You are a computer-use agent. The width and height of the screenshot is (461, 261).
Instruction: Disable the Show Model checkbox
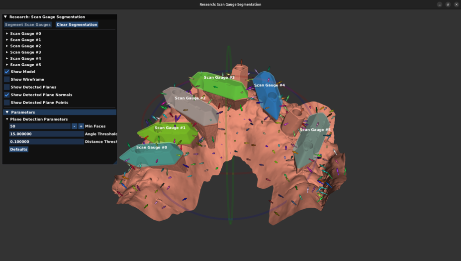point(7,72)
